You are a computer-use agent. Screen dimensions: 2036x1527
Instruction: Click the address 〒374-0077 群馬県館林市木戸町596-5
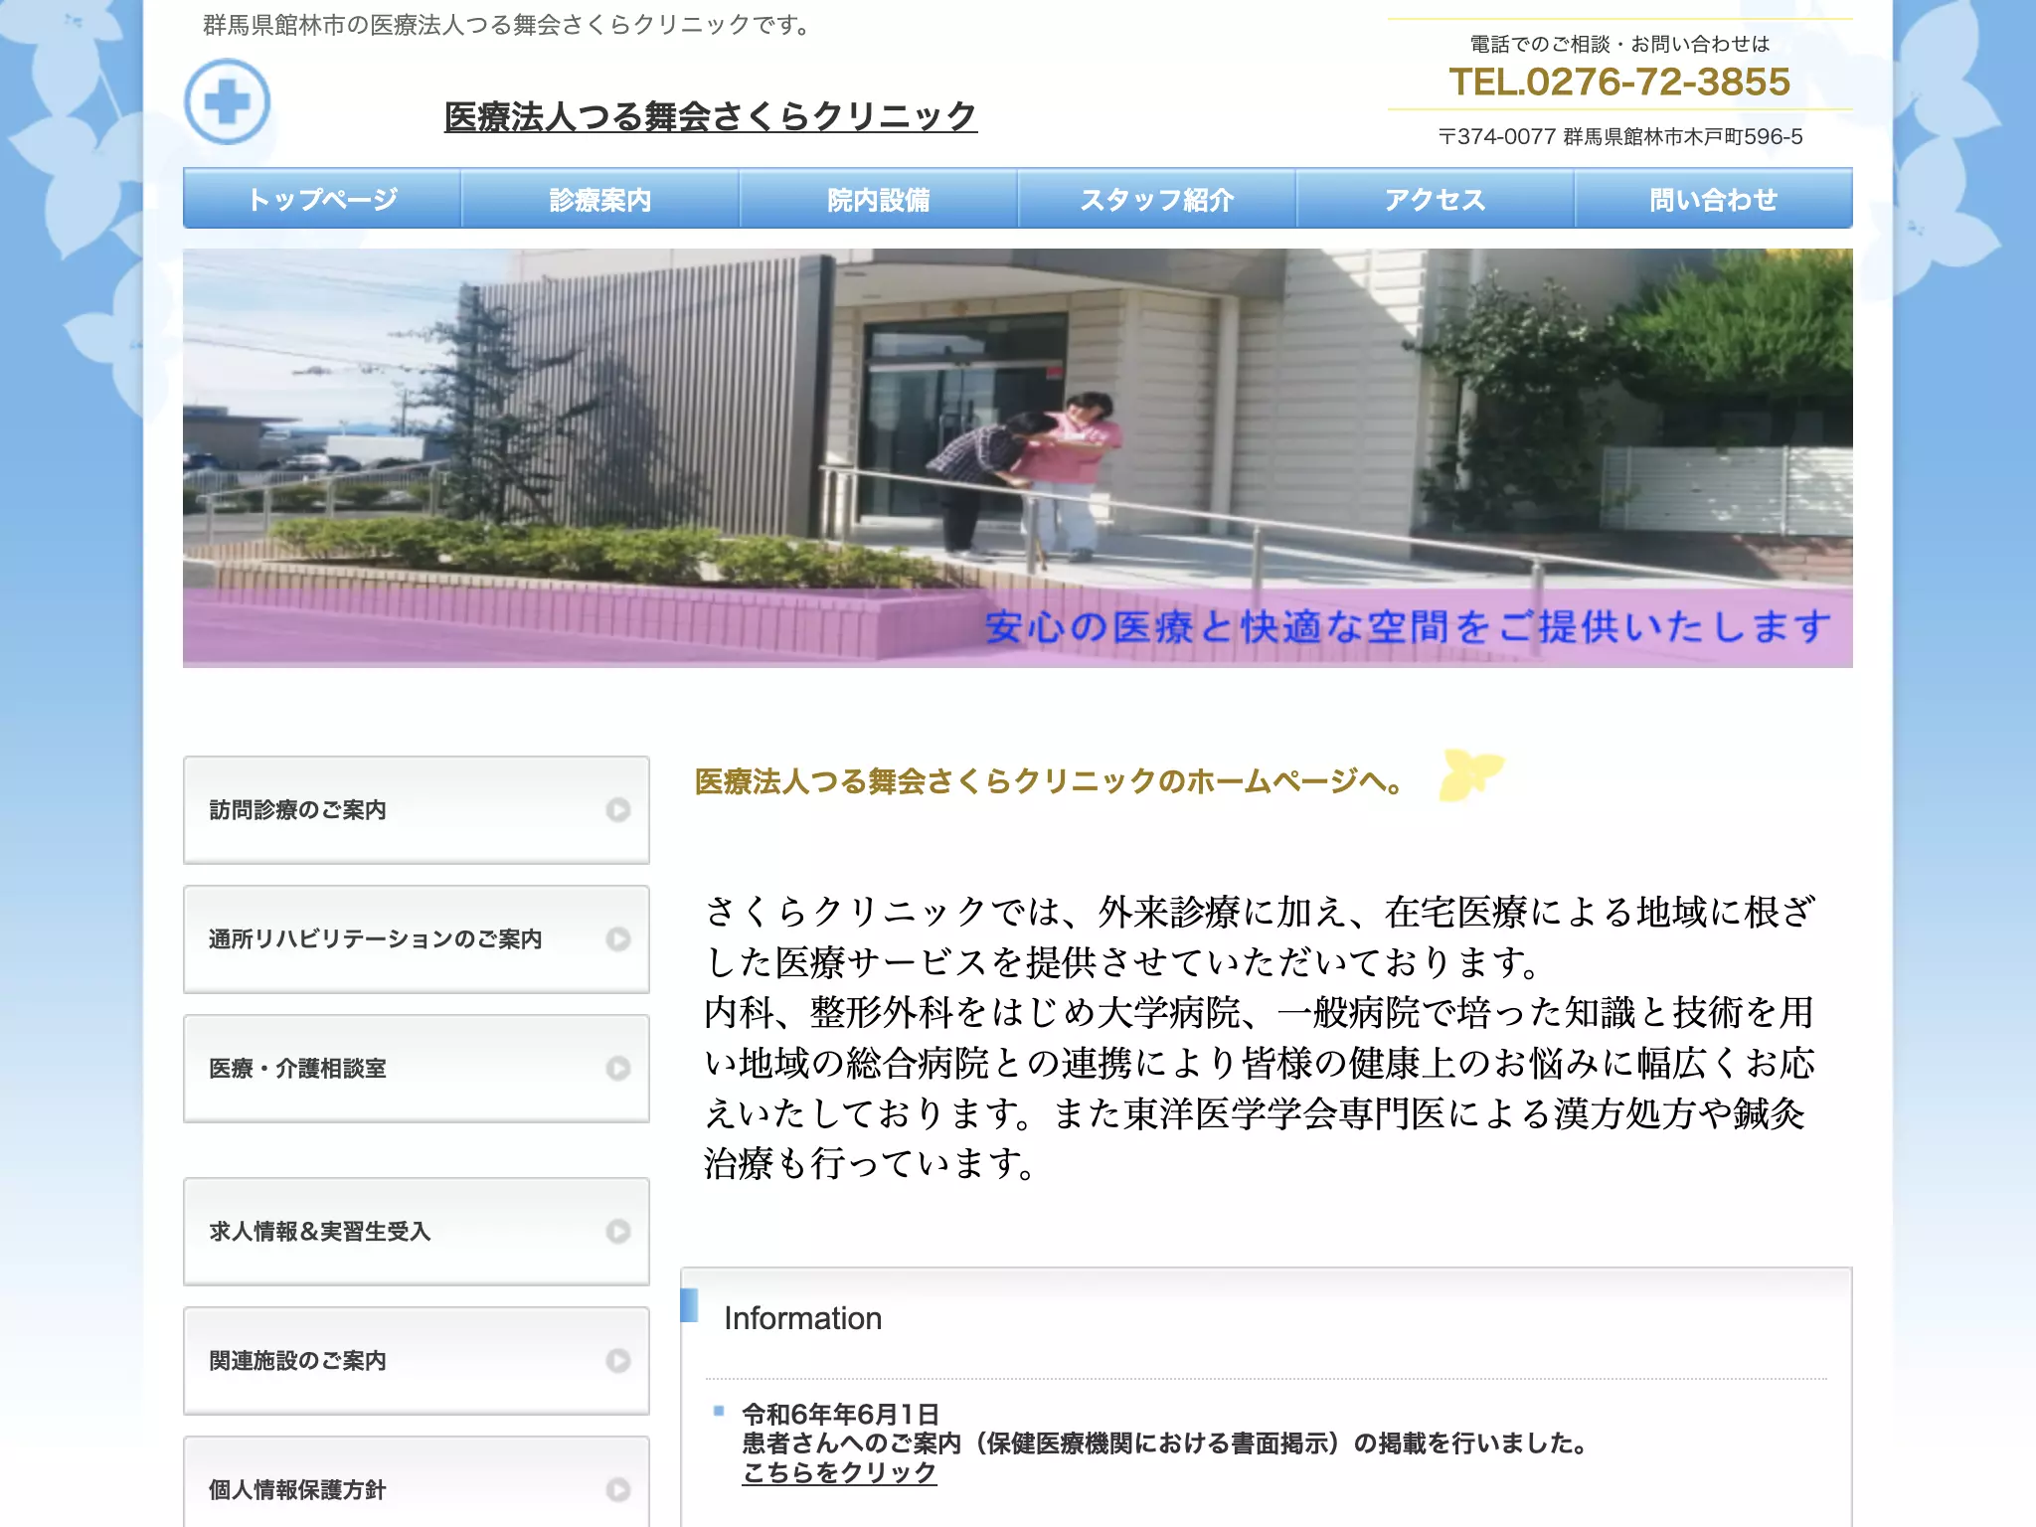pos(1620,136)
